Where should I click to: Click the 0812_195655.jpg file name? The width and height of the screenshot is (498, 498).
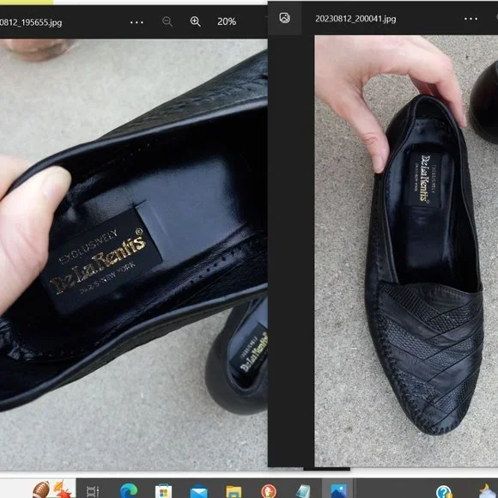[31, 23]
